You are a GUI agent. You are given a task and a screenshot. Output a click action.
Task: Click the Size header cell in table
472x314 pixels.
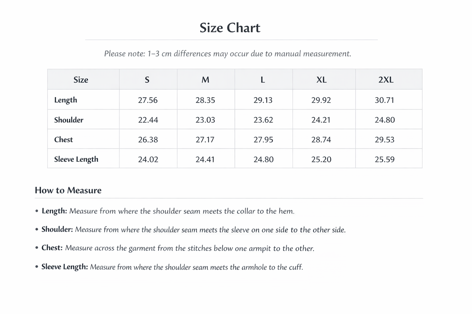click(81, 80)
